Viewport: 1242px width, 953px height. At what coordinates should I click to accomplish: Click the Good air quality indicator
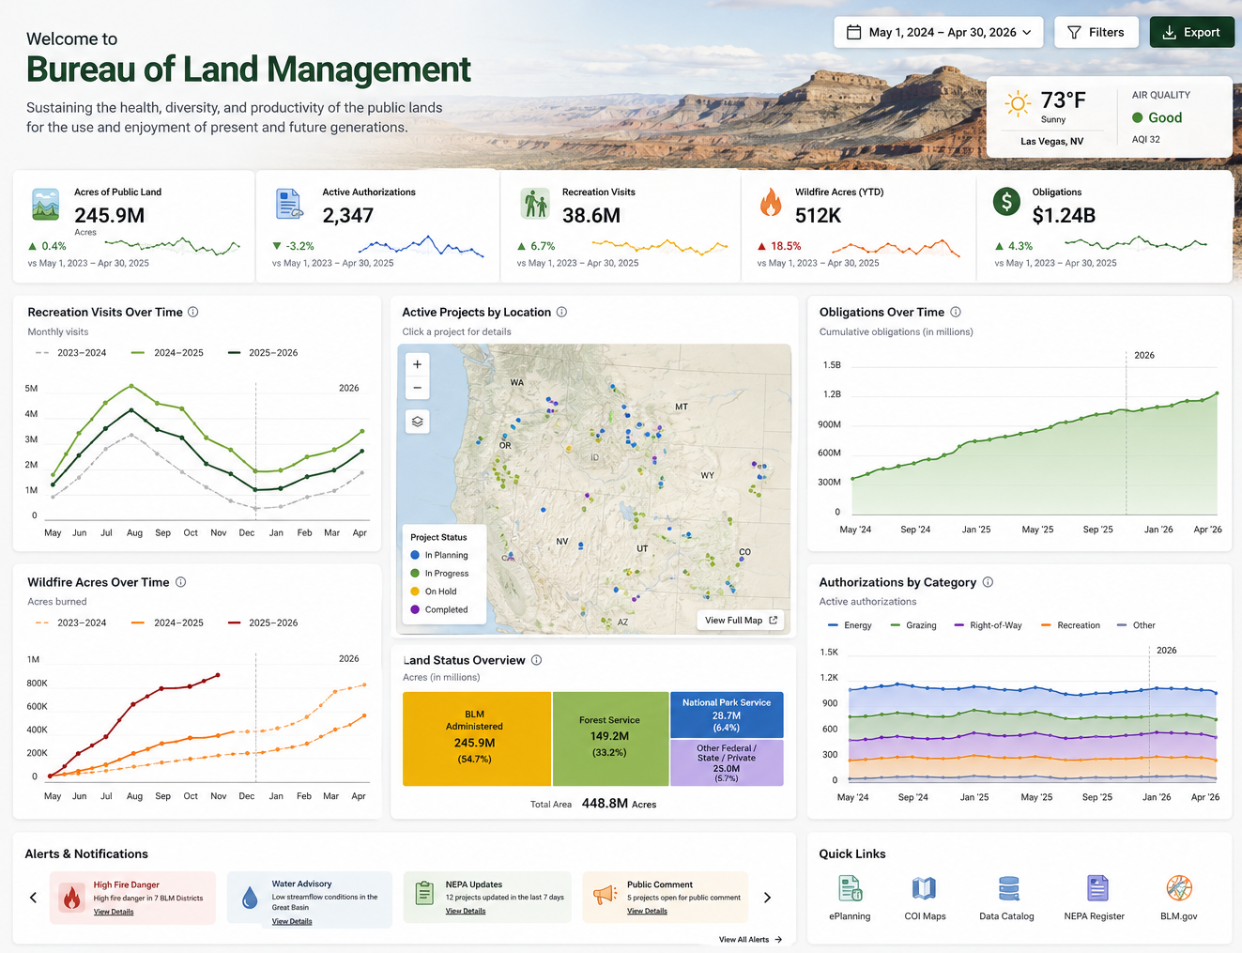click(1157, 117)
